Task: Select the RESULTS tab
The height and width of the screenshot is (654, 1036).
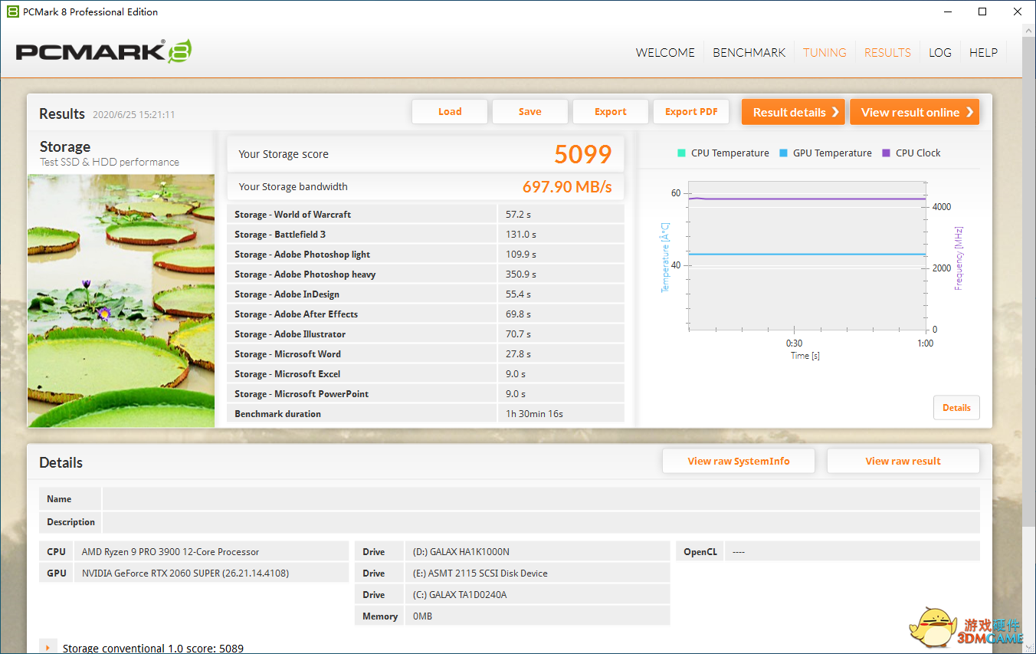Action: click(x=887, y=52)
